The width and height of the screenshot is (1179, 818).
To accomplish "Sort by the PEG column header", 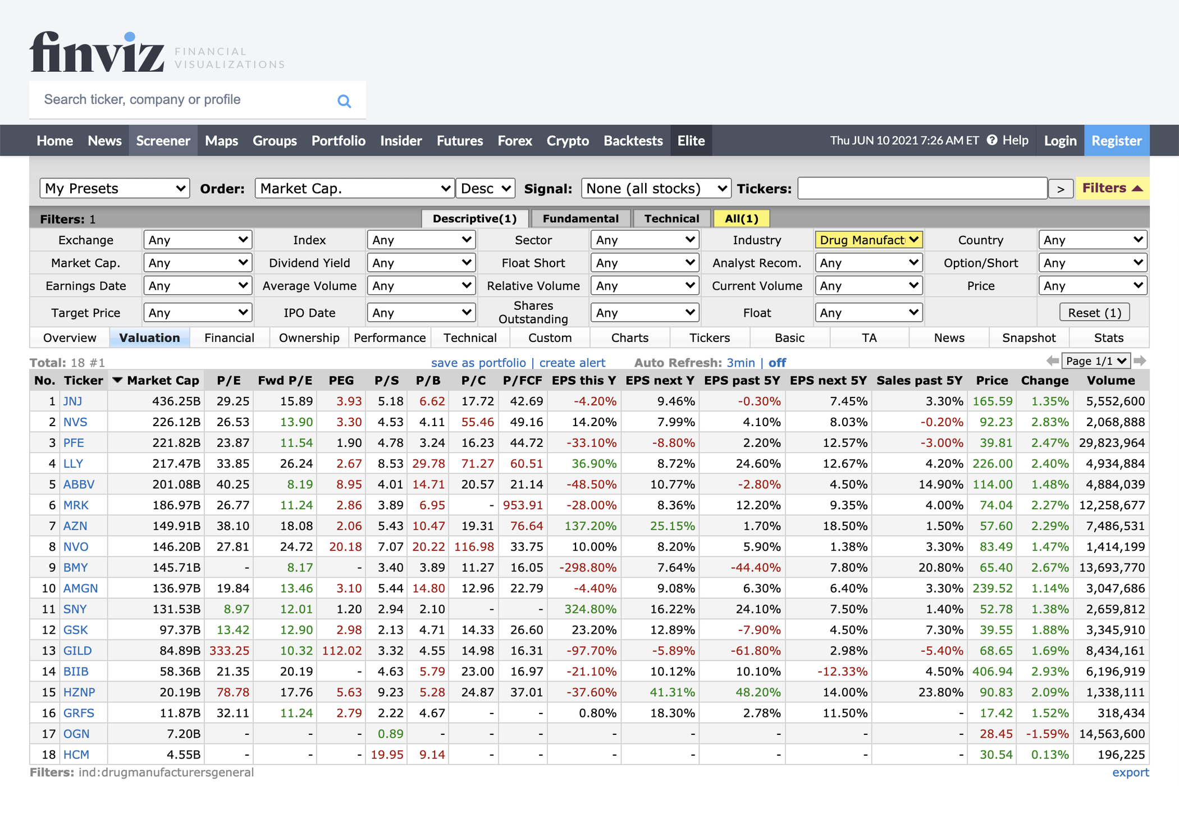I will click(x=341, y=381).
